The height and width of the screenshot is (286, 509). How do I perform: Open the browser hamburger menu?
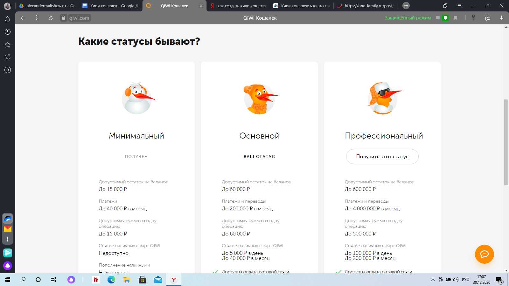click(x=459, y=6)
